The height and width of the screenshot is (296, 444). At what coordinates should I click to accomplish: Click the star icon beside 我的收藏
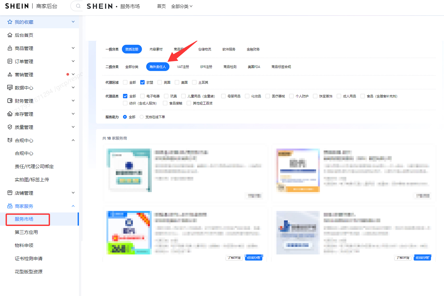coord(10,22)
